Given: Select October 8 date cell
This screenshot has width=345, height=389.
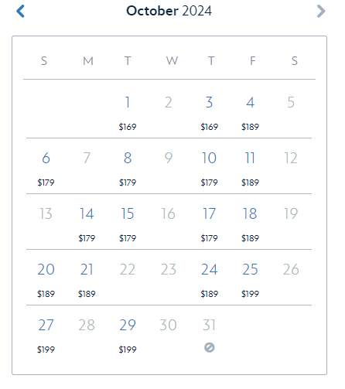Looking at the screenshot, I should pyautogui.click(x=128, y=169).
